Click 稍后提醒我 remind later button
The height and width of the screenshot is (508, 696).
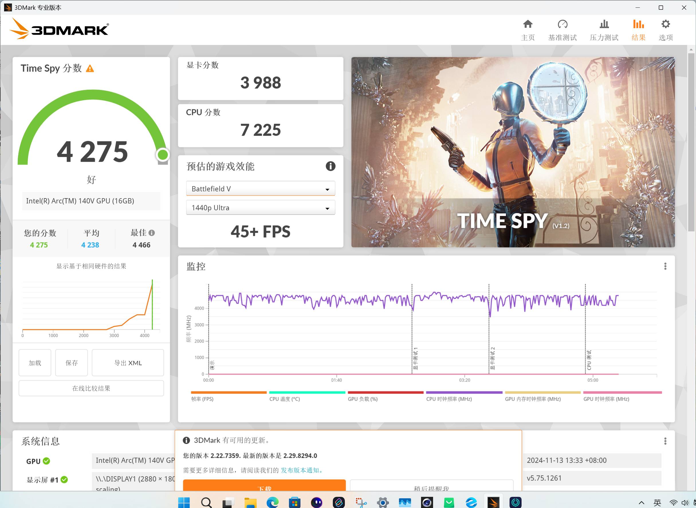(432, 485)
